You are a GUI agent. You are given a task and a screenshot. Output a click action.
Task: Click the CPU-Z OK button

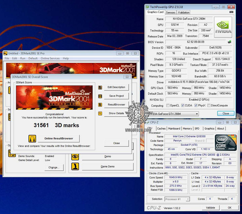(x=230, y=208)
